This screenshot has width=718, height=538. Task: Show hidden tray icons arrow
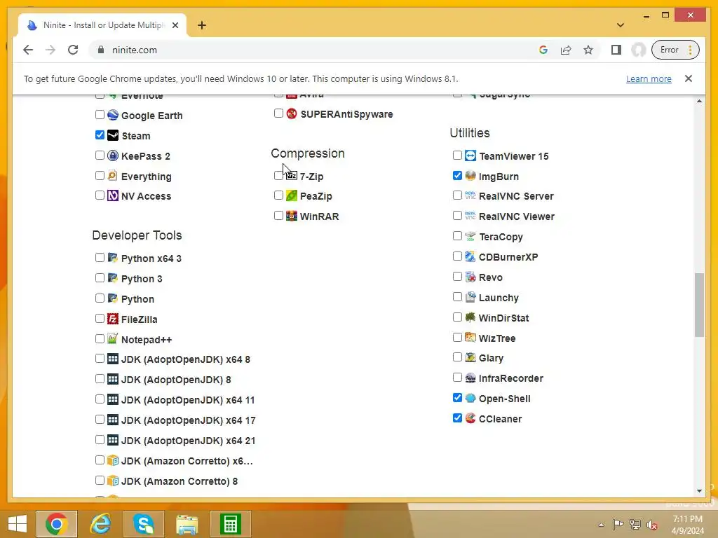[x=601, y=525]
